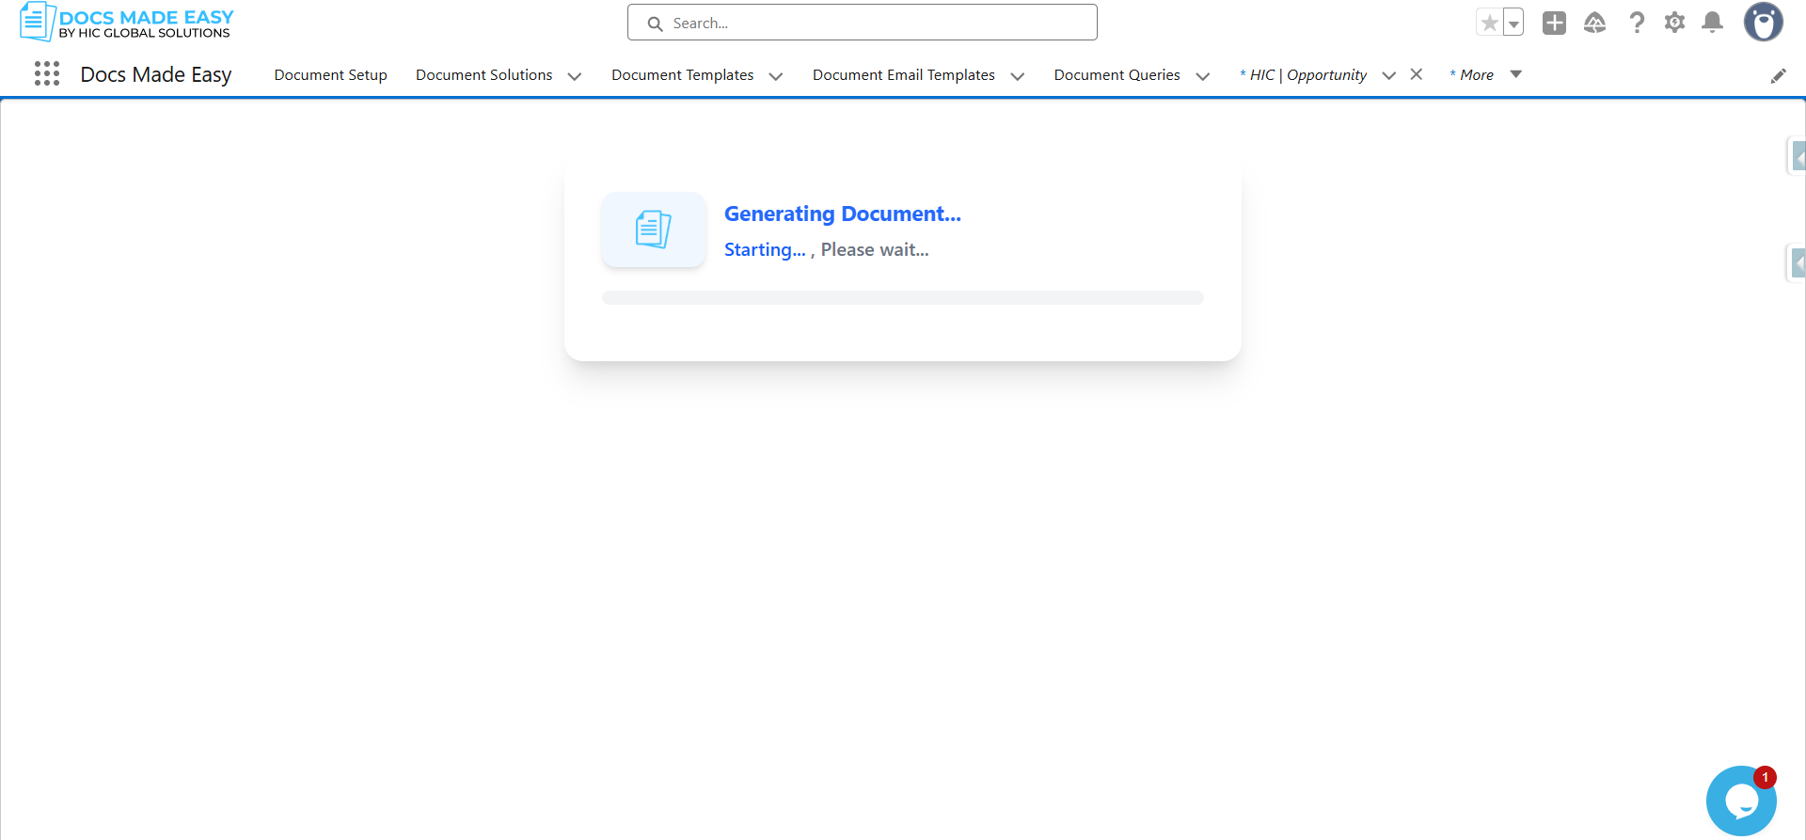The height and width of the screenshot is (840, 1806).
Task: Click the document generation progress bar
Action: click(x=903, y=298)
